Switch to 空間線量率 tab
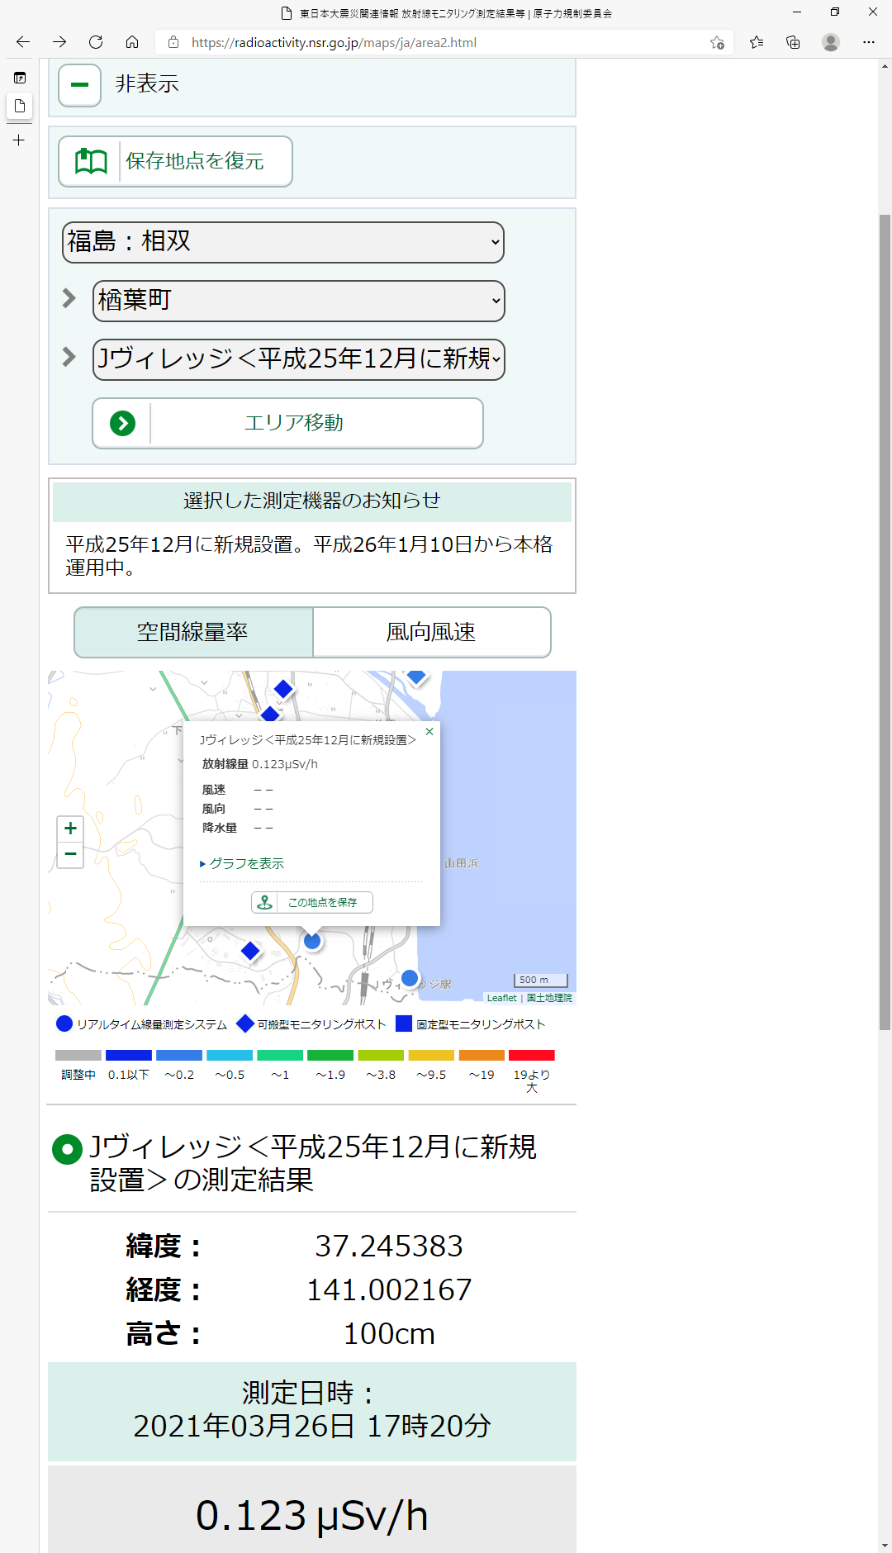The height and width of the screenshot is (1553, 892). 193,633
